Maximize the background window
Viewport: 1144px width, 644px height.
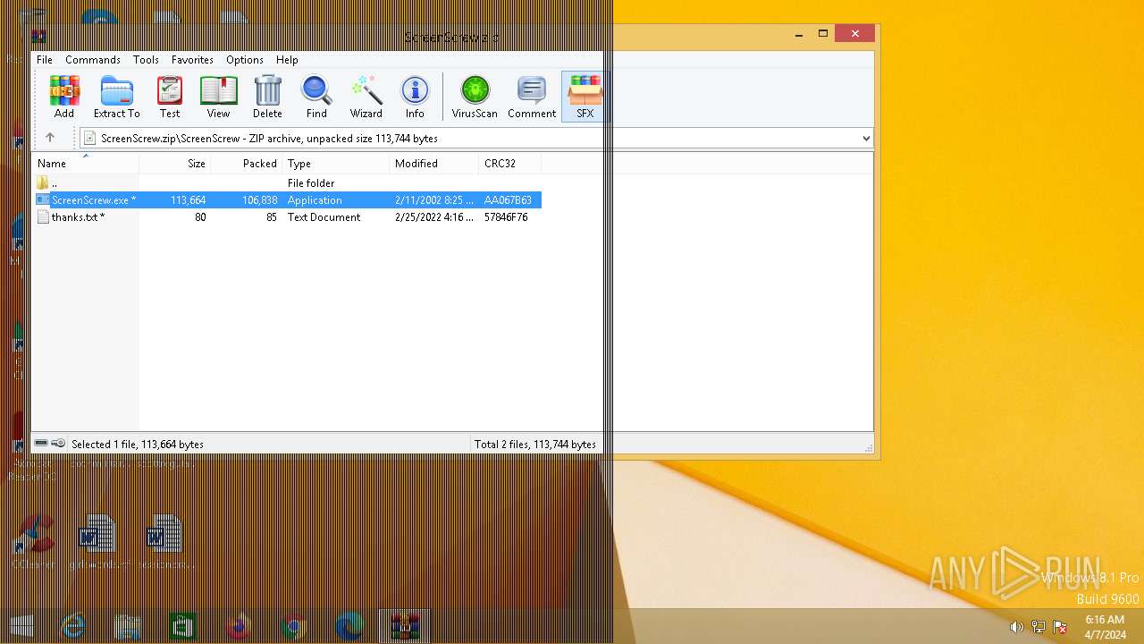tap(823, 34)
